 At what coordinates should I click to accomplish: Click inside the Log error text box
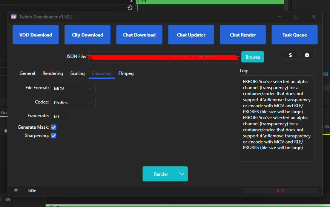[x=277, y=119]
